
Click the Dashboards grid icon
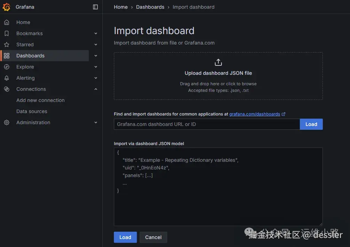(7, 56)
